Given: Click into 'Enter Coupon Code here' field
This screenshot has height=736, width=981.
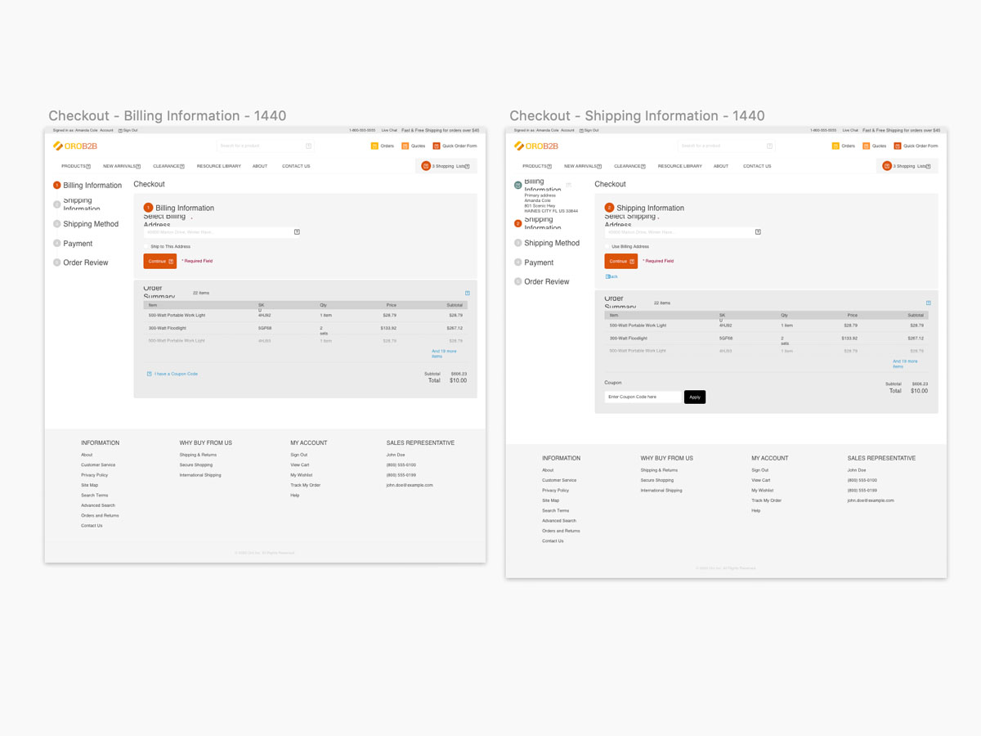Looking at the screenshot, I should coord(643,397).
